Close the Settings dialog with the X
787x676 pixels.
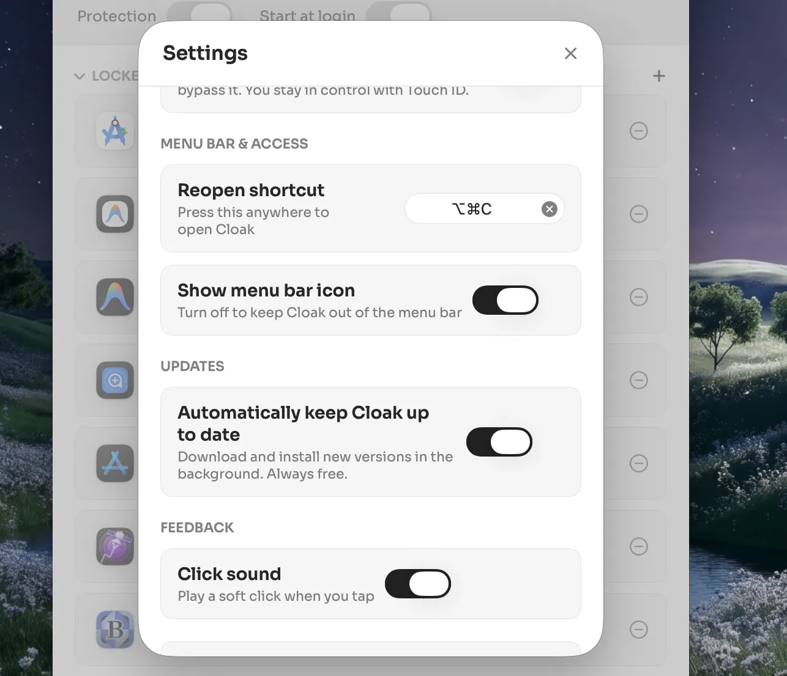click(x=570, y=53)
